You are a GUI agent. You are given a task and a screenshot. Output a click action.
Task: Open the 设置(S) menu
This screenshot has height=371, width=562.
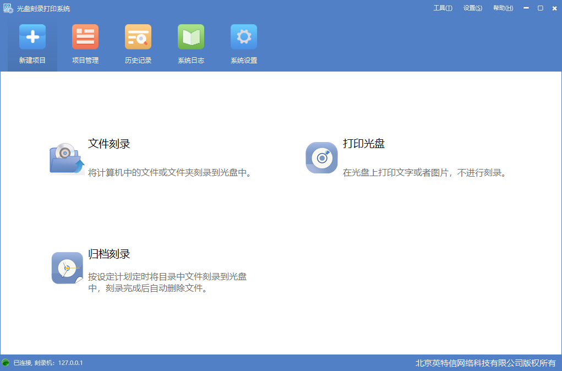(472, 8)
